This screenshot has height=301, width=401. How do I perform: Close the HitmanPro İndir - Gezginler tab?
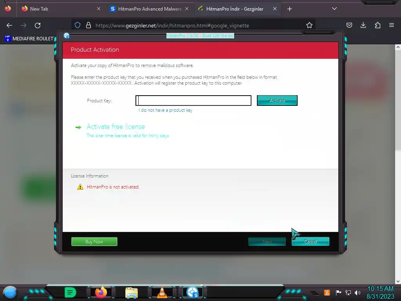point(275,9)
